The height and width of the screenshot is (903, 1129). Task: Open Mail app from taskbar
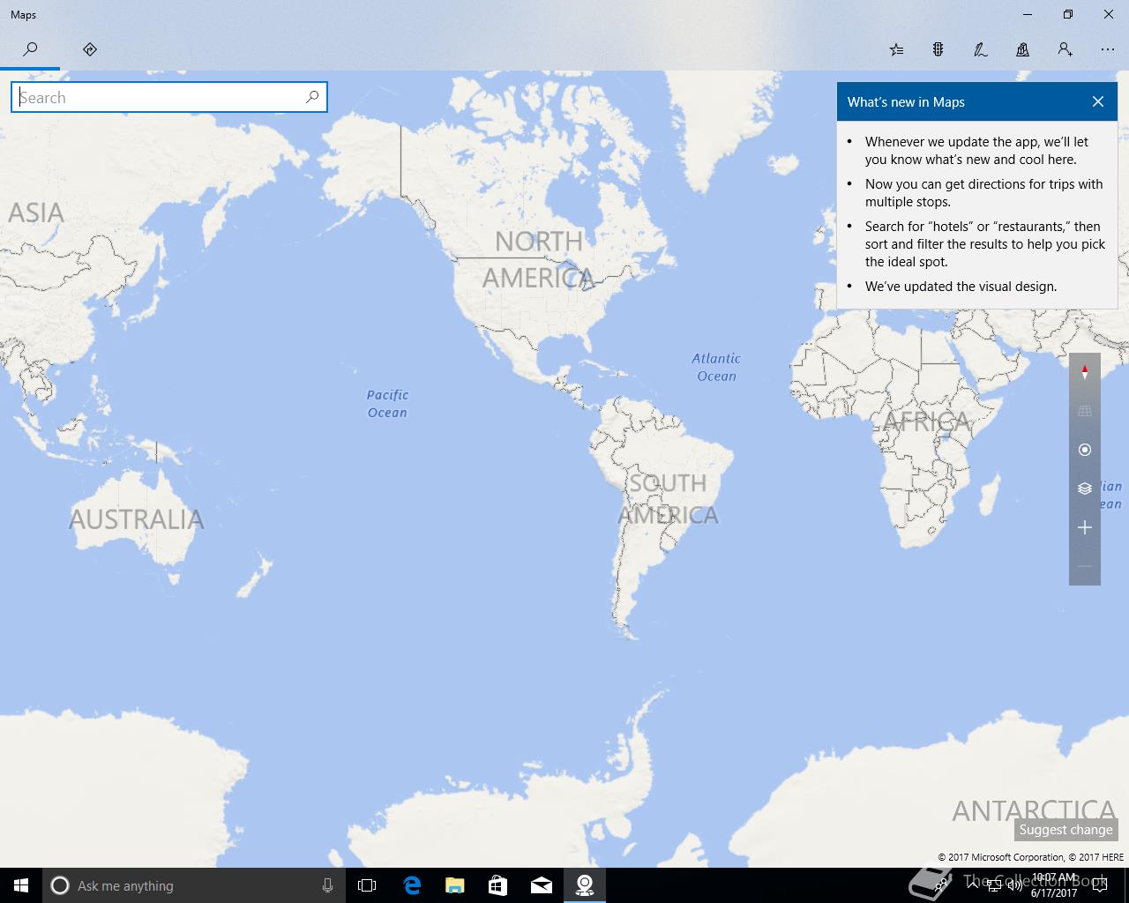(x=541, y=885)
